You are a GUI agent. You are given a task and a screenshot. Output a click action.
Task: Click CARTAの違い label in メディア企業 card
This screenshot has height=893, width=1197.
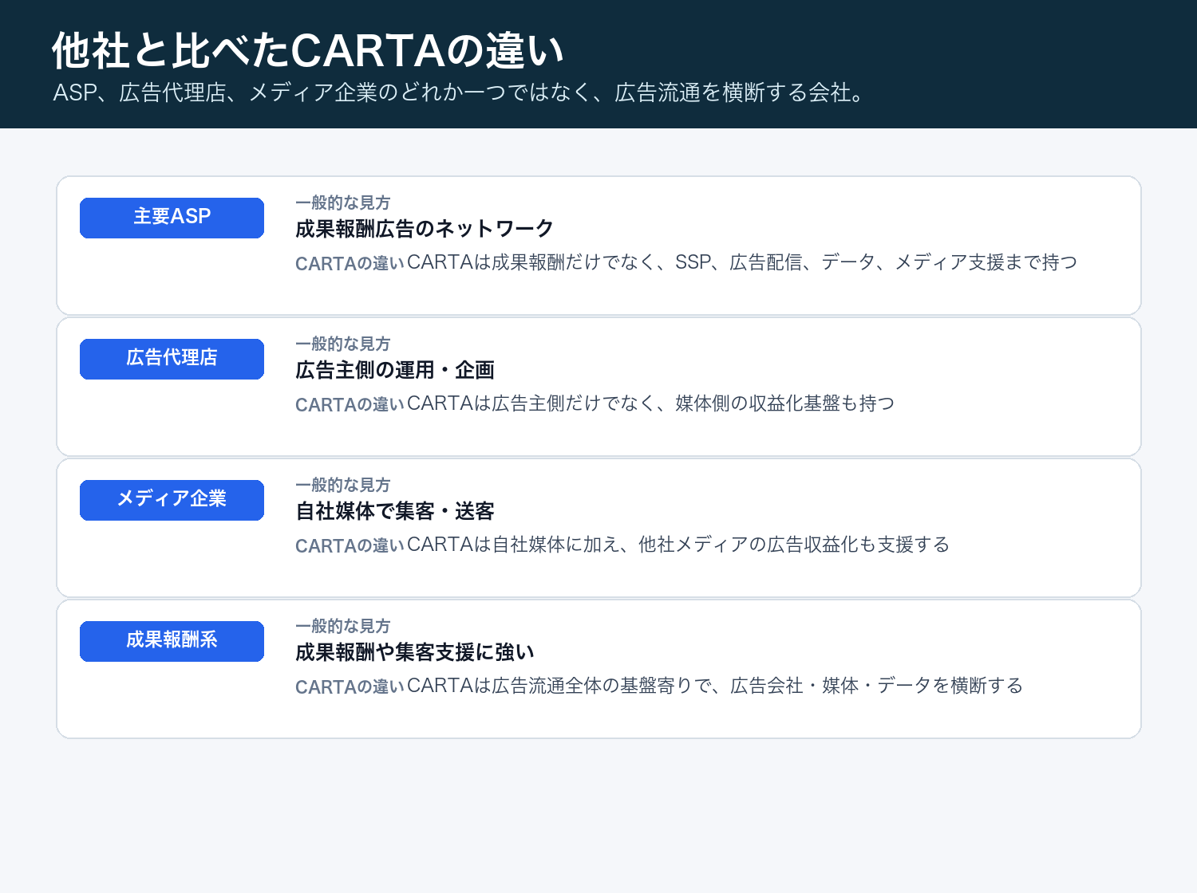tap(350, 545)
